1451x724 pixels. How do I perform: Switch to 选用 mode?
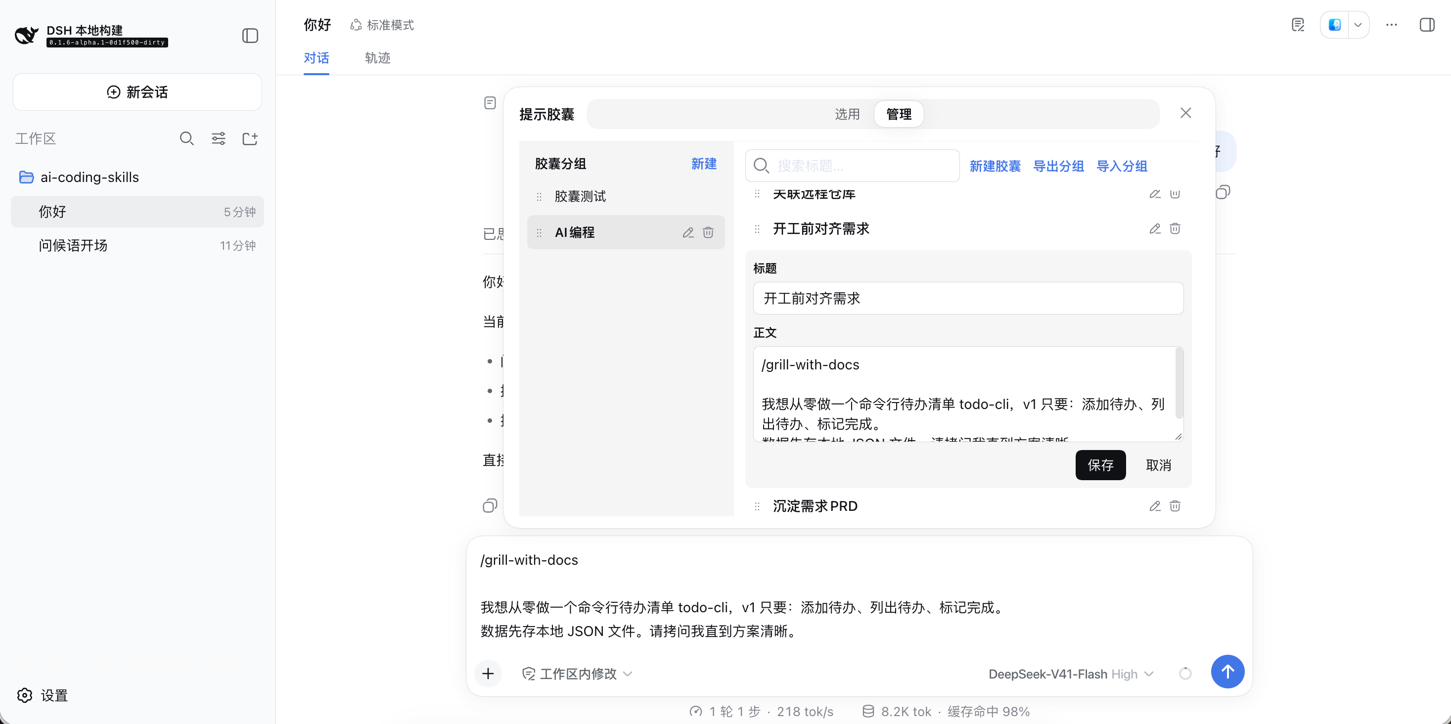pos(847,114)
